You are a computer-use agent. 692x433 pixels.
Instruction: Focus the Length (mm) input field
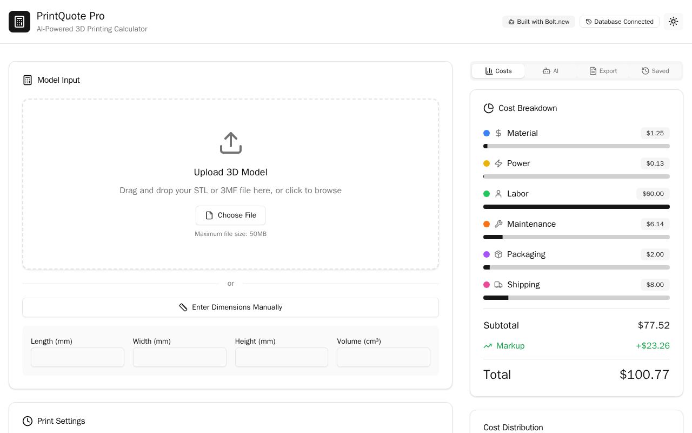77,357
